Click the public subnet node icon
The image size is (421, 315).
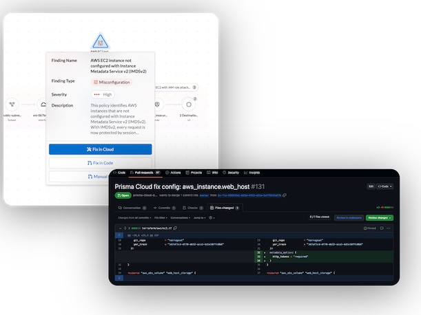coord(12,105)
